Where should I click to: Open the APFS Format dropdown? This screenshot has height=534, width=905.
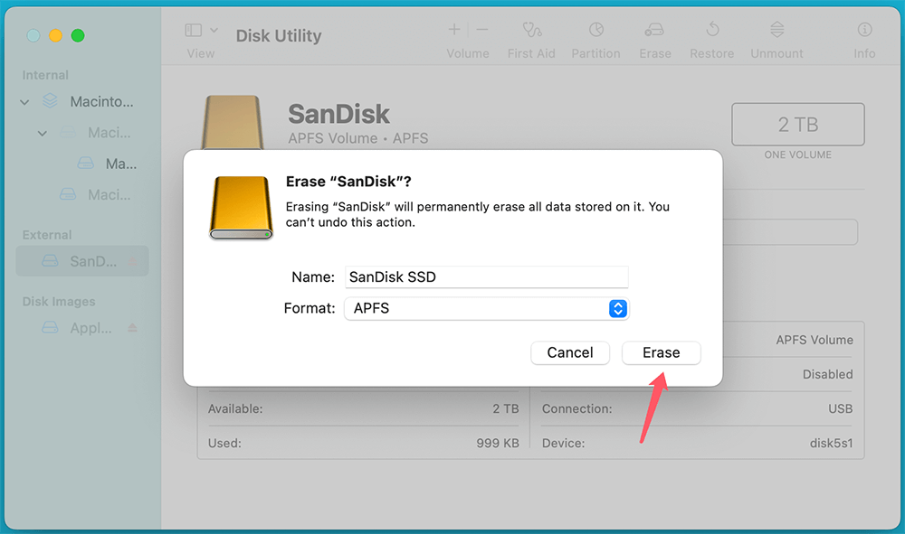(x=618, y=308)
